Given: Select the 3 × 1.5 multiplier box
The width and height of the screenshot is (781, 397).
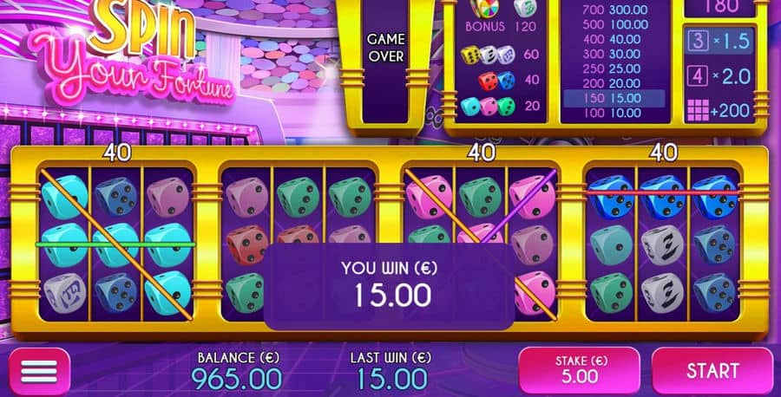Looking at the screenshot, I should click(x=719, y=42).
